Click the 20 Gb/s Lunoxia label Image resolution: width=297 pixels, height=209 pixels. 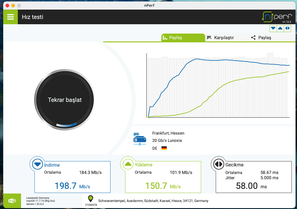tap(167, 140)
